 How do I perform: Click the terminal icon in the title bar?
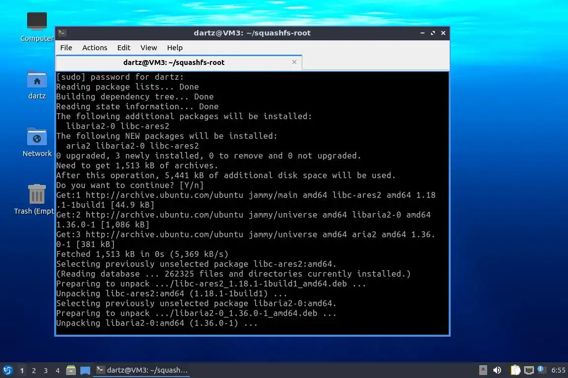[x=62, y=33]
